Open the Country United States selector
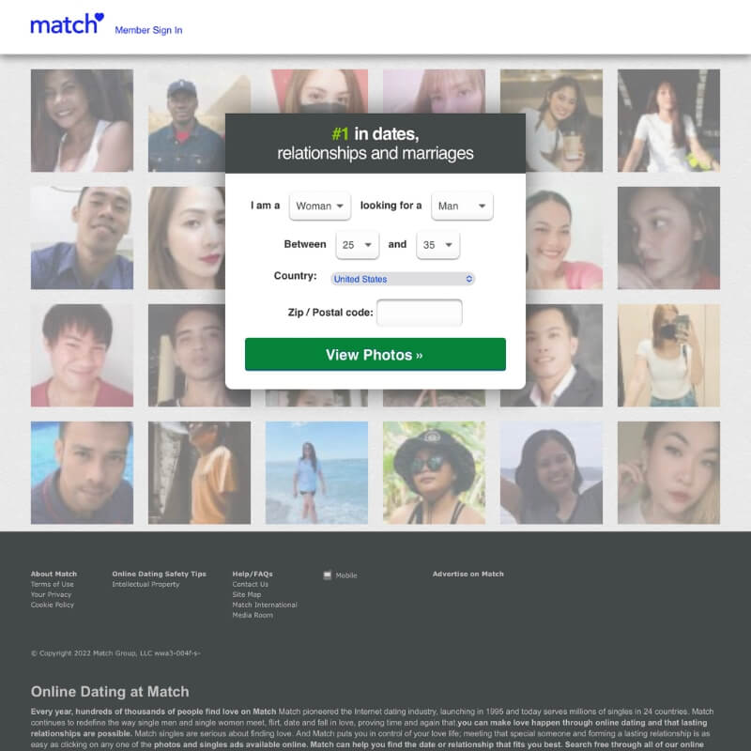Screen dimensions: 751x751 point(403,279)
